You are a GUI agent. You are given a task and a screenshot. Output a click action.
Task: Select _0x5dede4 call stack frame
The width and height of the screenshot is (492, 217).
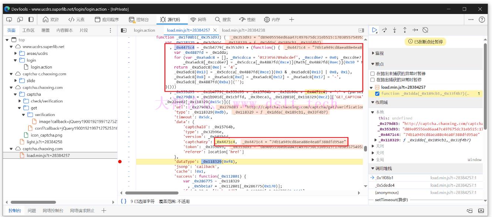385,185
